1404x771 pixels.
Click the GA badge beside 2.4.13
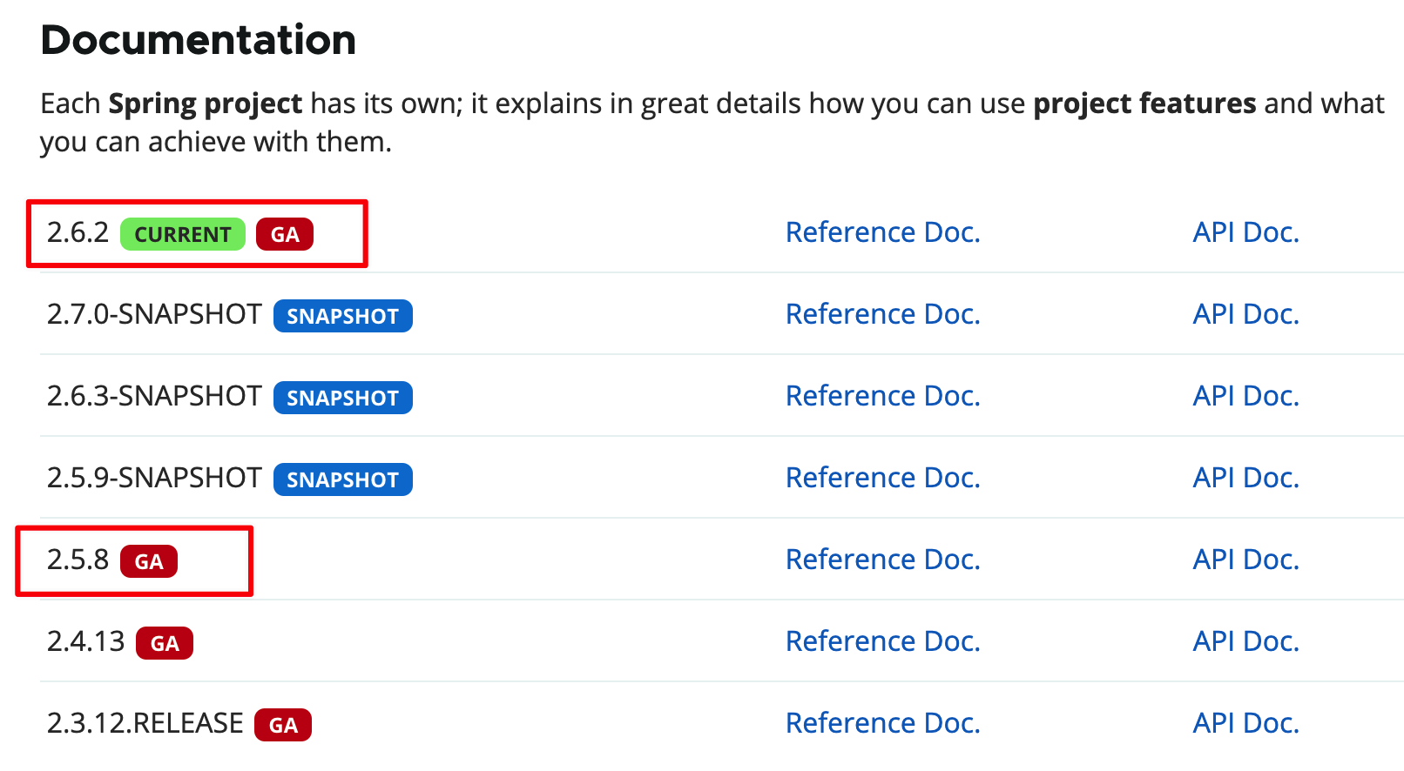click(x=165, y=643)
